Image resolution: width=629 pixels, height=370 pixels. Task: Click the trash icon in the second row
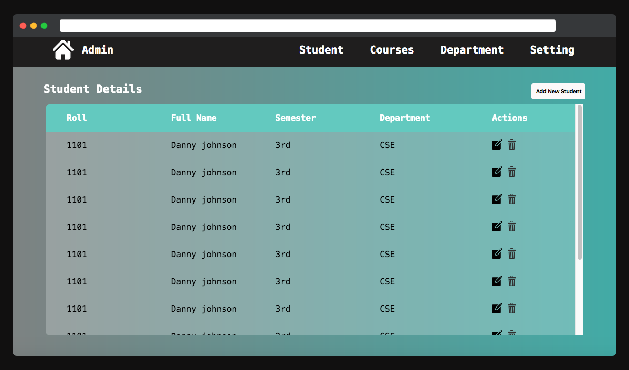(x=512, y=172)
